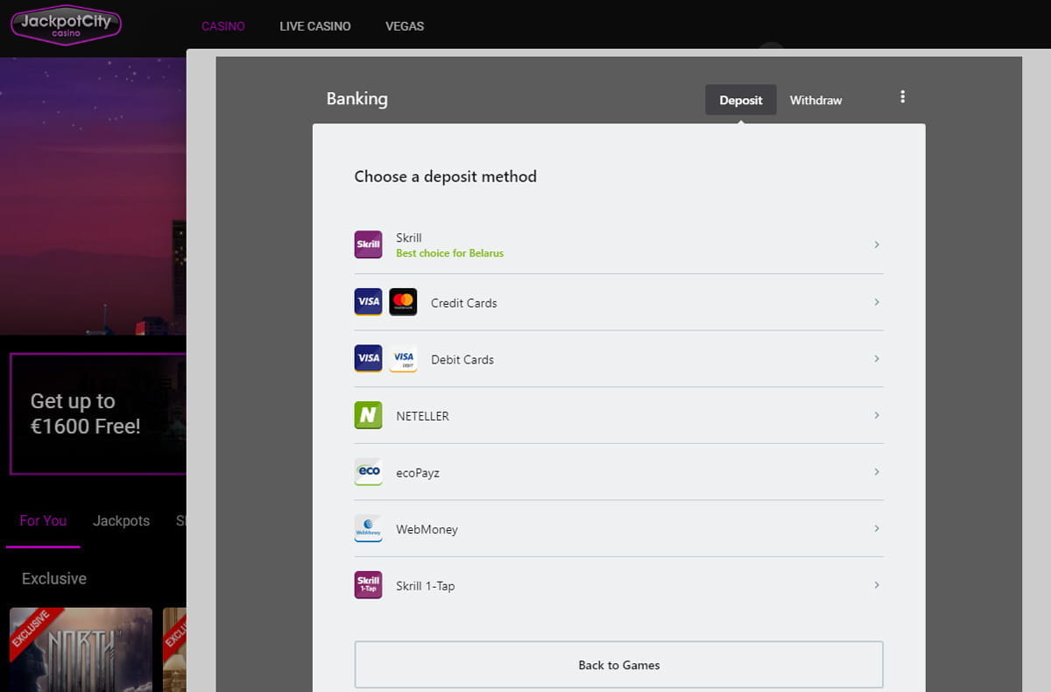Screen dimensions: 1051x692
Task: Expand the NETELLER row chevron
Action: [876, 415]
